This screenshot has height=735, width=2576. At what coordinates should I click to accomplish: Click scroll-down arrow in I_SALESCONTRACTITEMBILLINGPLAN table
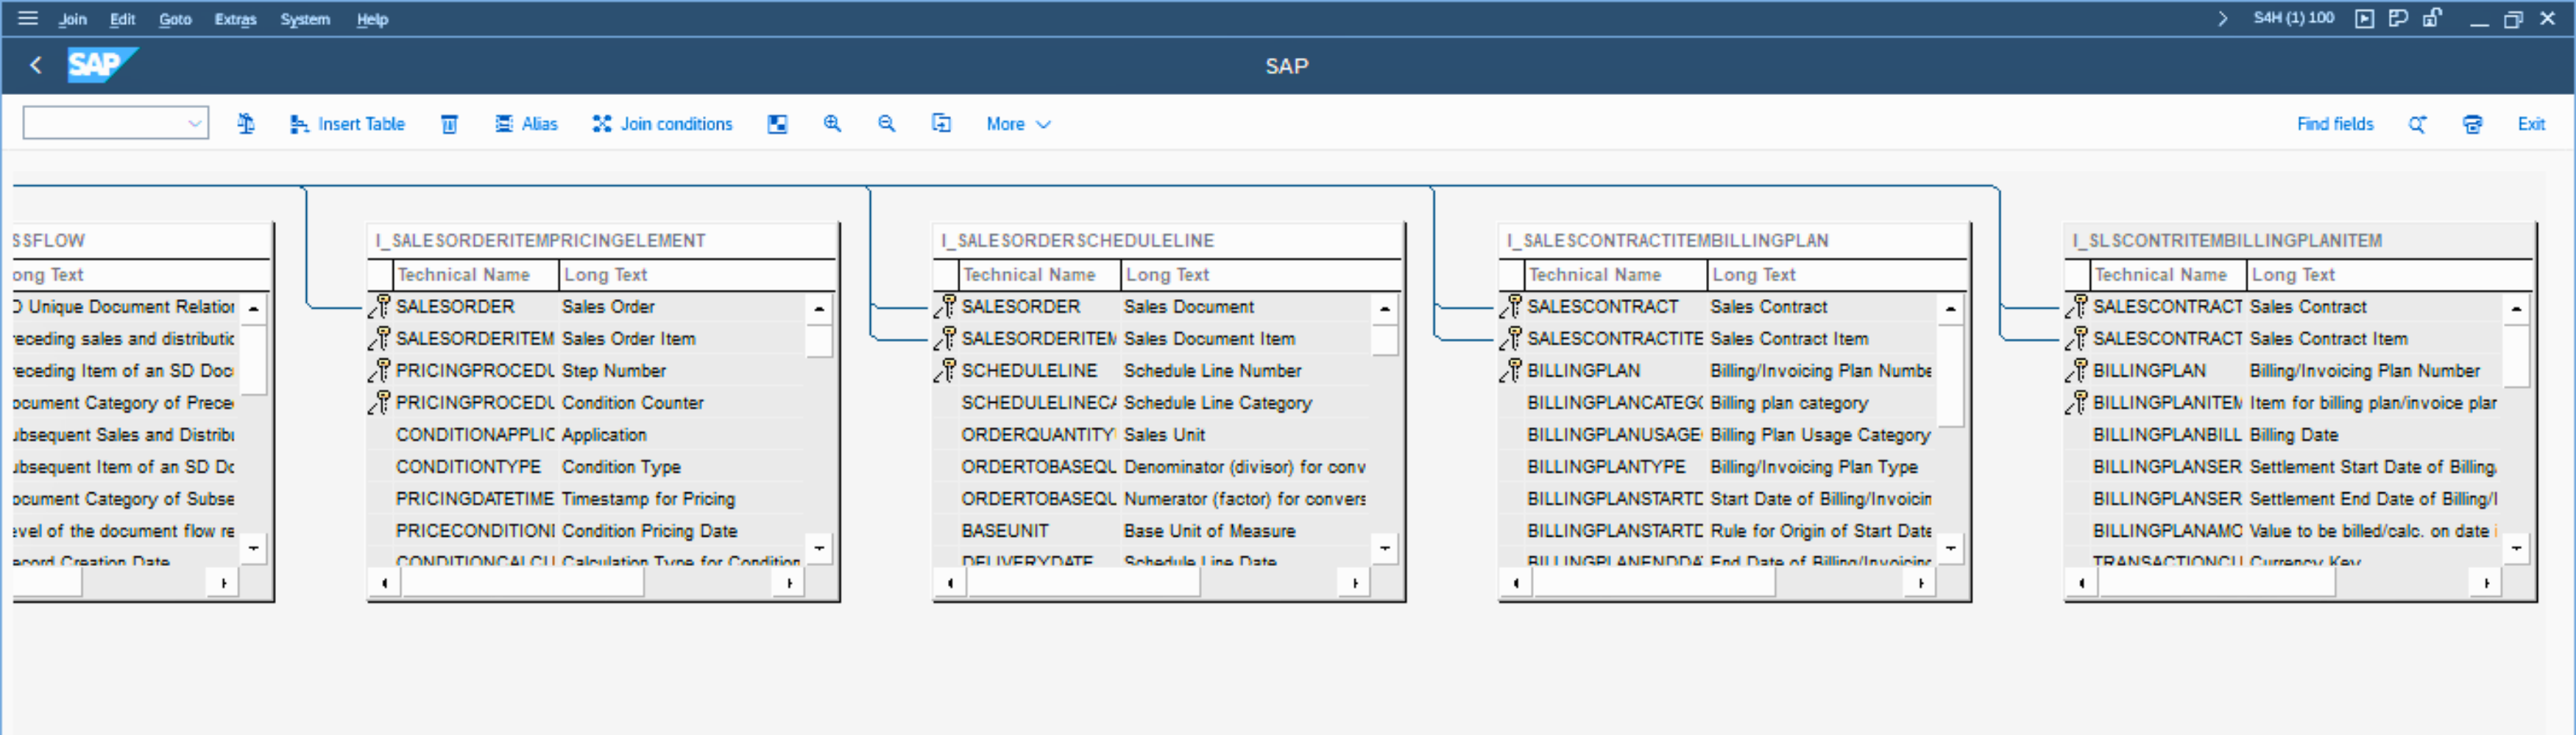tap(1950, 548)
